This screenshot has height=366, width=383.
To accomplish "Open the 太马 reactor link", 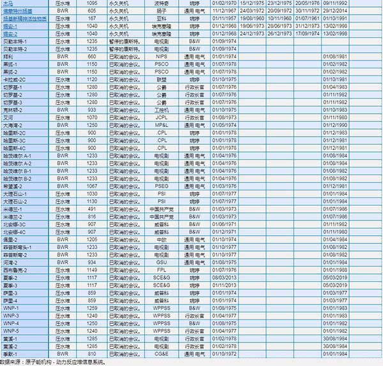I will (8, 3).
